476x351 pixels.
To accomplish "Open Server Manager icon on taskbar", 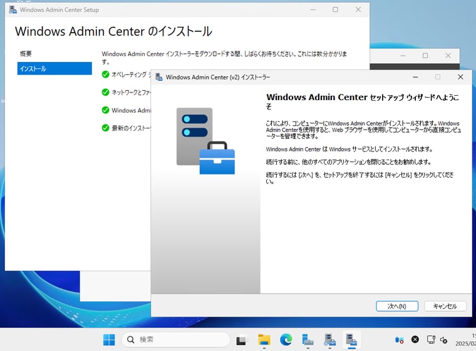I will [x=308, y=340].
